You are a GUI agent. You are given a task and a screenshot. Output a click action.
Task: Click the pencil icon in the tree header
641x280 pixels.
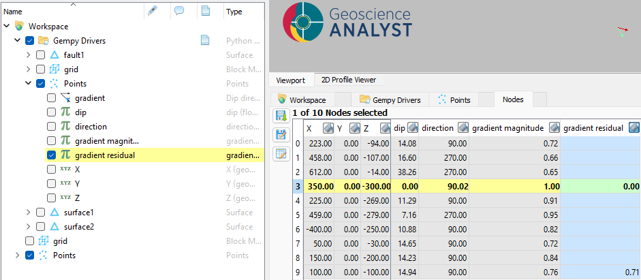point(153,11)
